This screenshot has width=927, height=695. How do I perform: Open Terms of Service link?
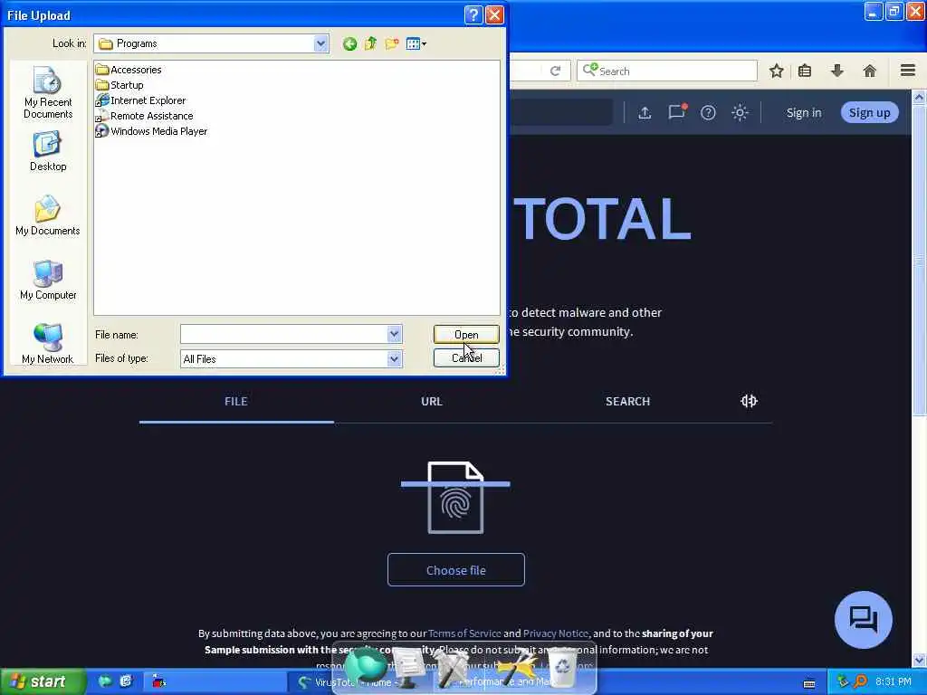click(x=464, y=633)
